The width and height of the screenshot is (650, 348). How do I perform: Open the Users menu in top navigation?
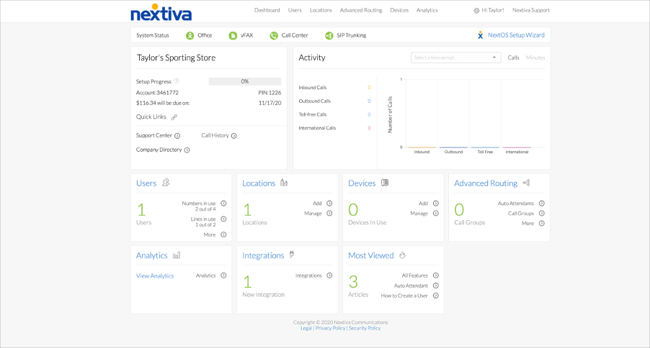(295, 10)
